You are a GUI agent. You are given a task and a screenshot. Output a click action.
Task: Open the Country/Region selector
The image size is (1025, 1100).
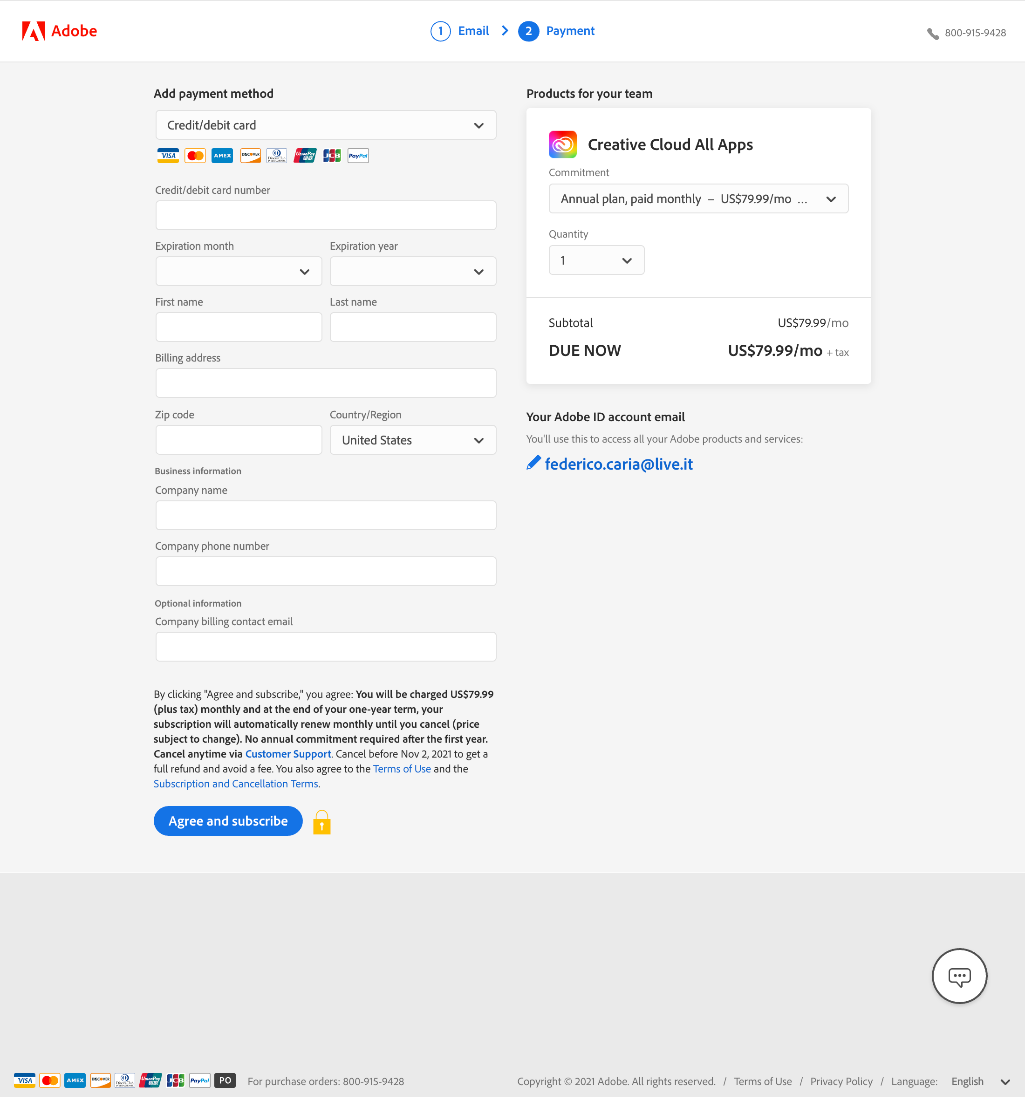(412, 439)
